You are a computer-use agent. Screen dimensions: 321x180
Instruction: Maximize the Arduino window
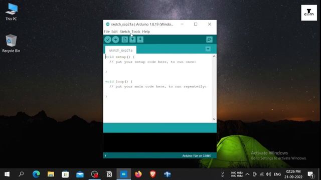click(x=196, y=24)
